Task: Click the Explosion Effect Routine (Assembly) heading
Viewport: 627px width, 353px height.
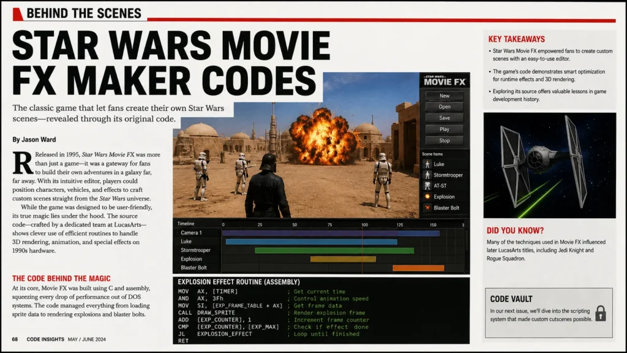Action: point(239,282)
